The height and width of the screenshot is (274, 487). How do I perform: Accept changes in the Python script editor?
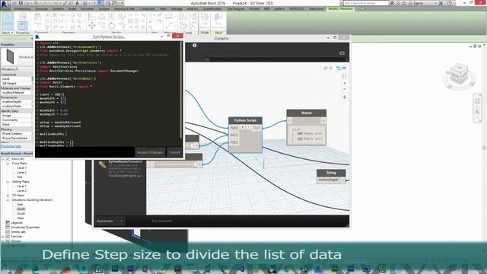[150, 152]
